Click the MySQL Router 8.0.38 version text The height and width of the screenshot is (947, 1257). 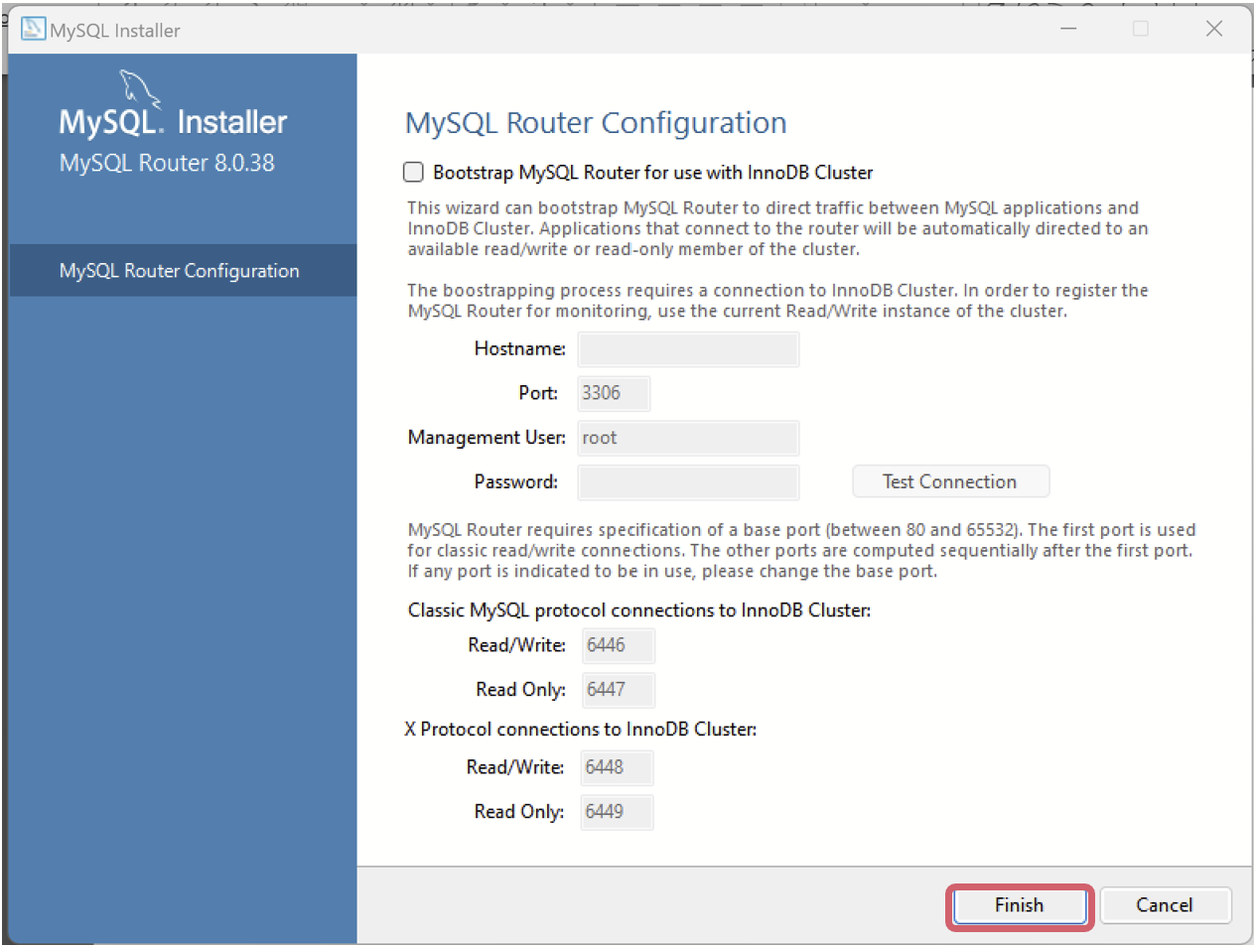coord(167,163)
